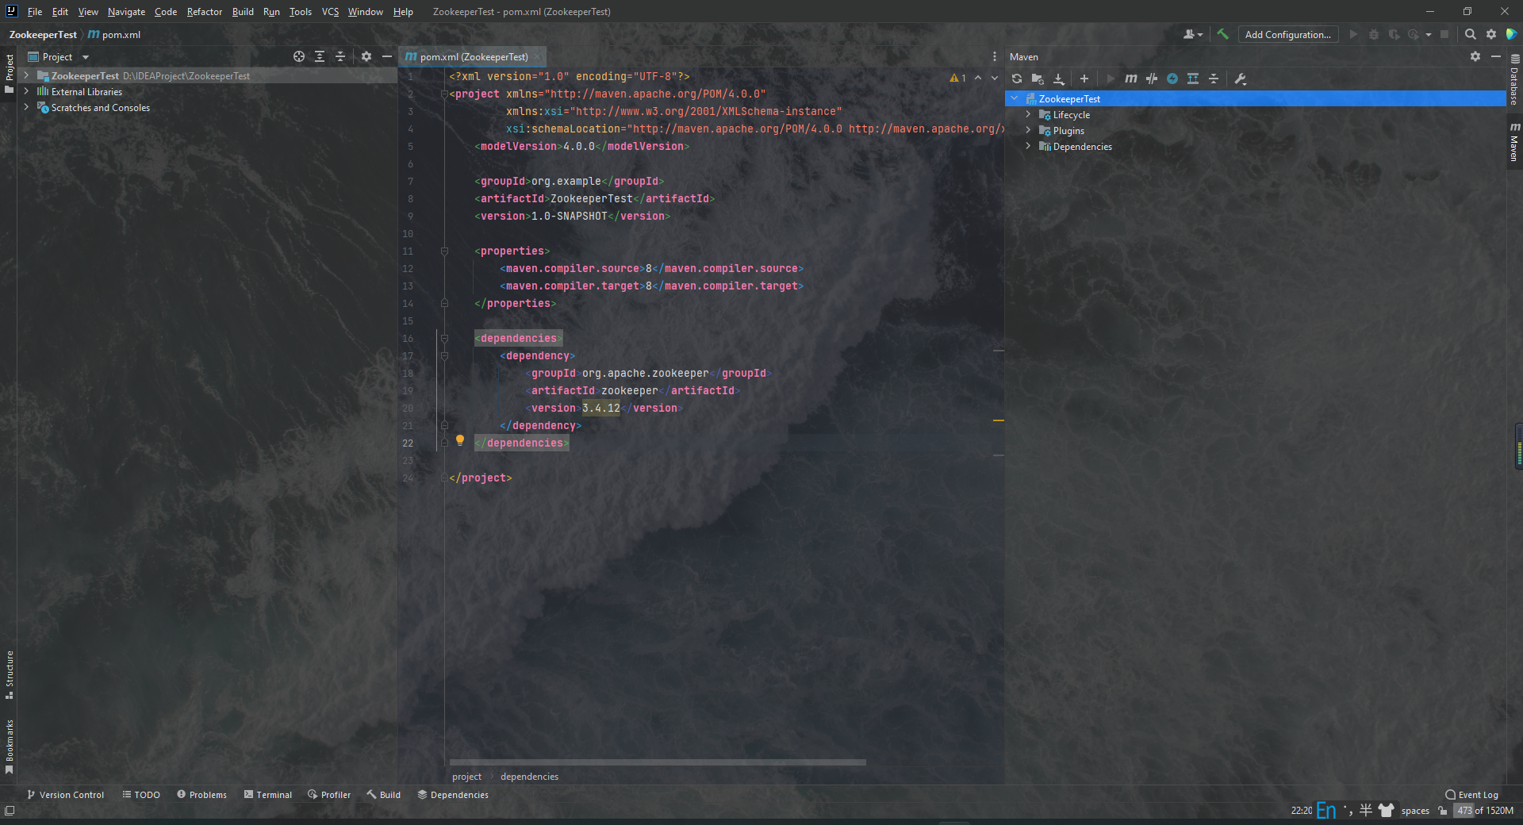Go to next highlighted error arrow
Viewport: 1523px width, 825px height.
point(995,78)
